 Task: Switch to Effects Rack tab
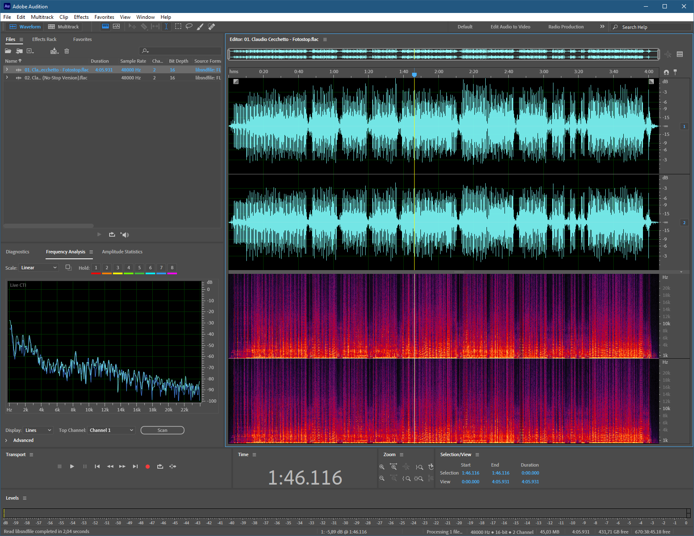click(44, 39)
